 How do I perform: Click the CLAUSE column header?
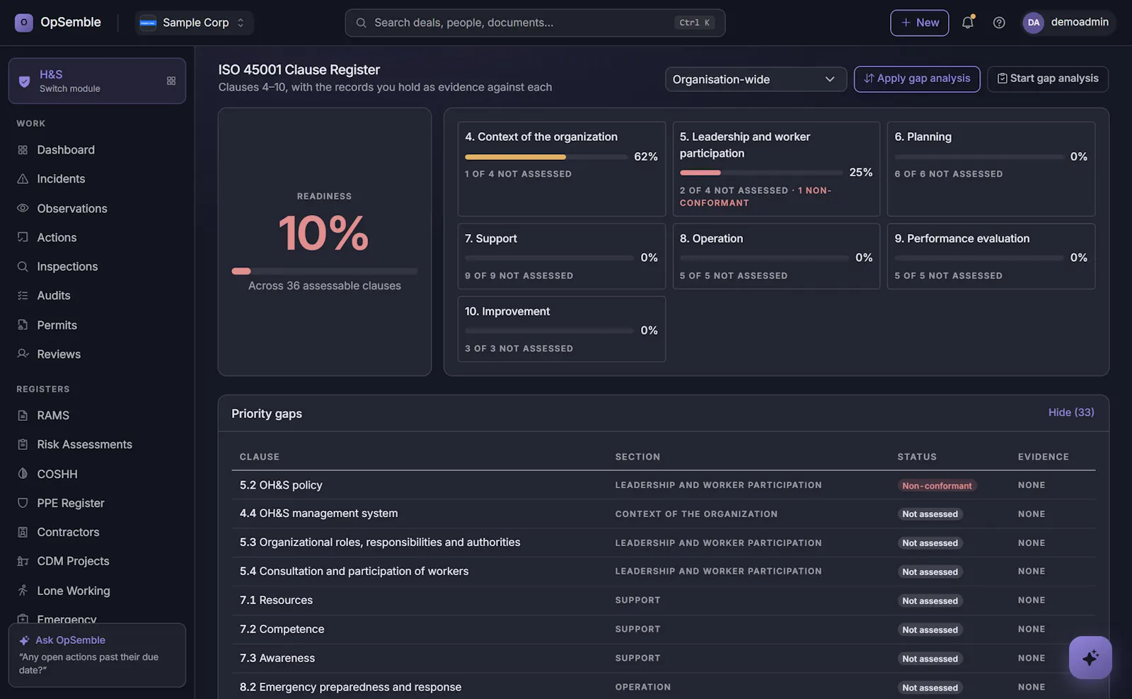click(x=259, y=457)
